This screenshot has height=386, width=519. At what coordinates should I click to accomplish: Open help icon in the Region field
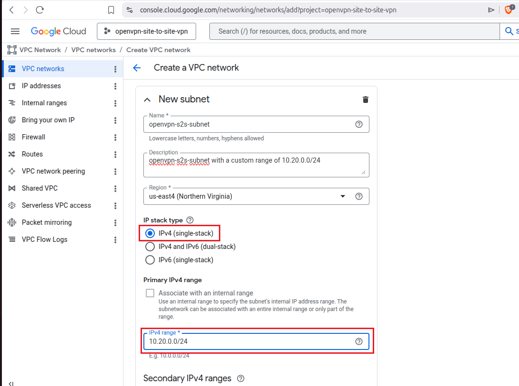coord(359,196)
